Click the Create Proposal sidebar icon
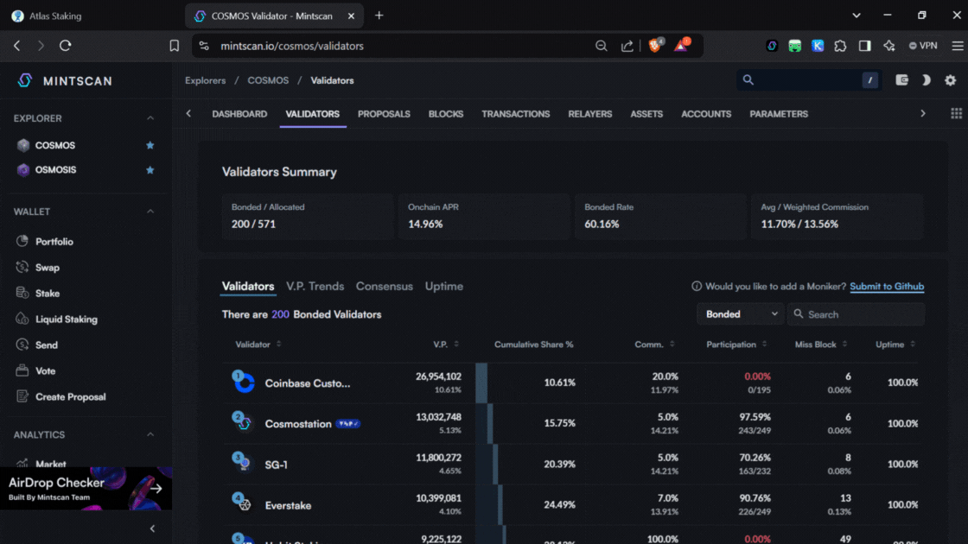This screenshot has height=544, width=968. 22,397
